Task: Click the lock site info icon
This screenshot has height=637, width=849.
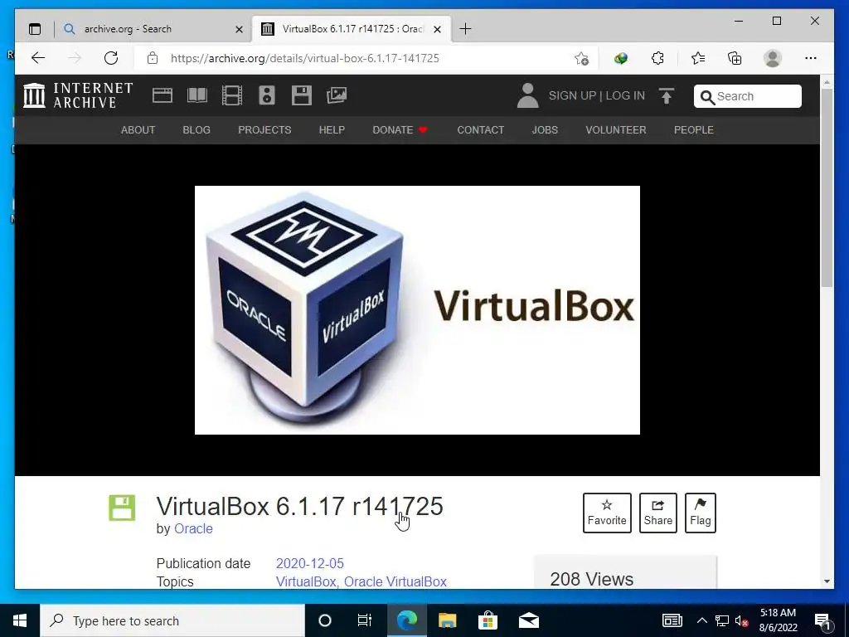Action: pos(153,58)
